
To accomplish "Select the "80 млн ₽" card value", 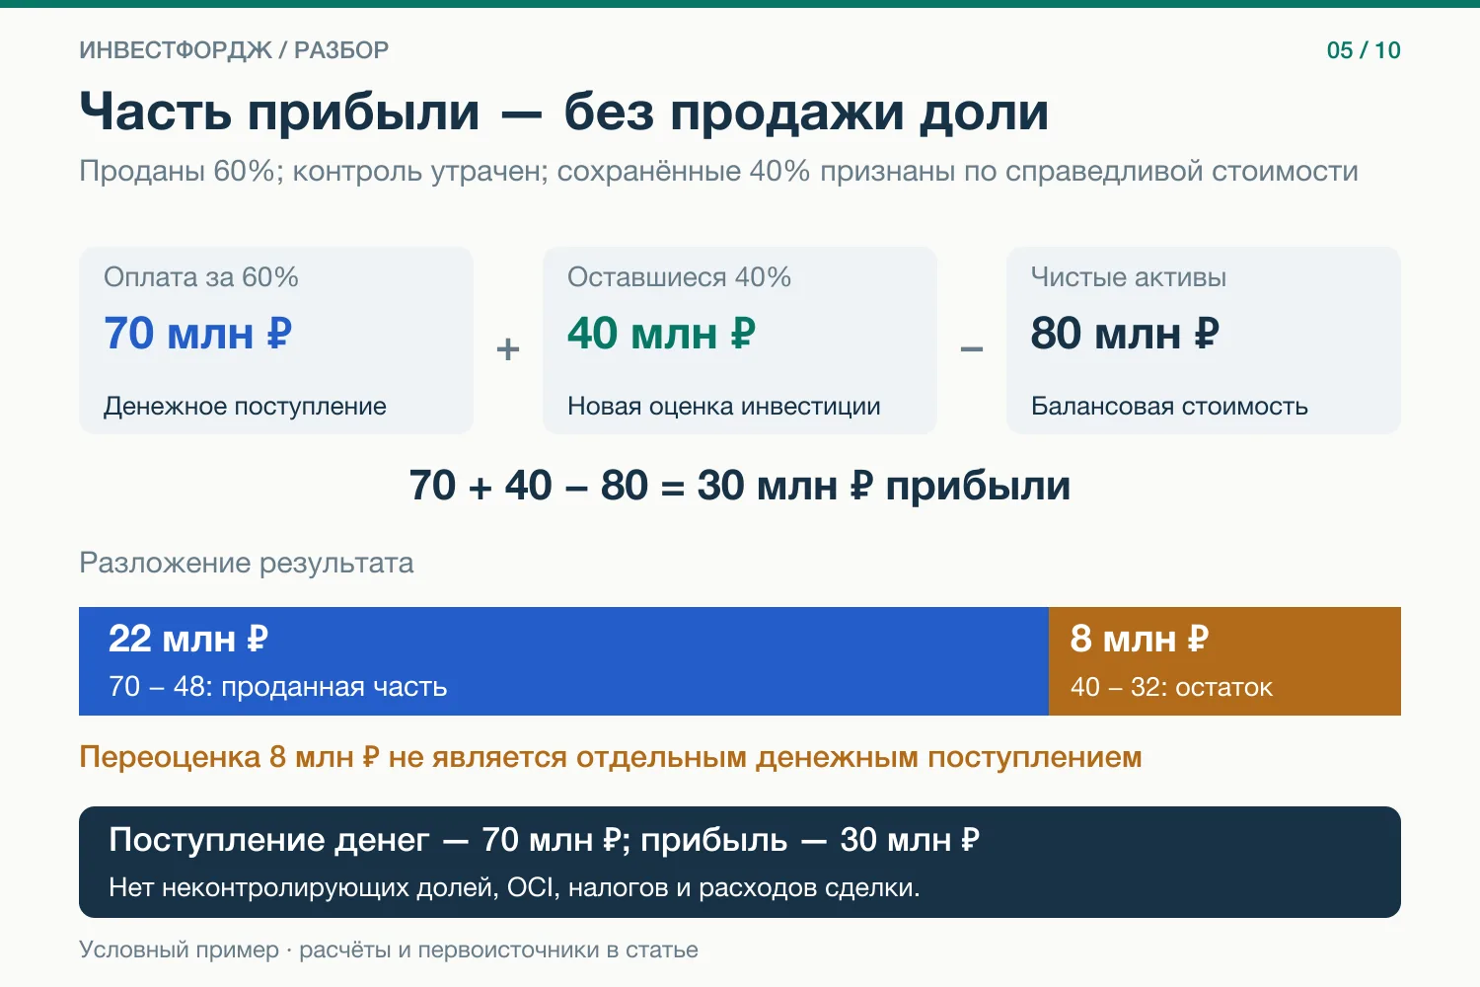I will point(1125,334).
